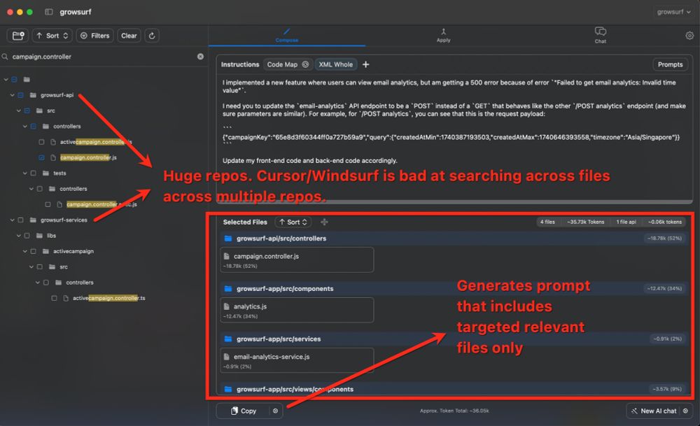Collapse the growsurf-services folder chevron

click(12, 220)
